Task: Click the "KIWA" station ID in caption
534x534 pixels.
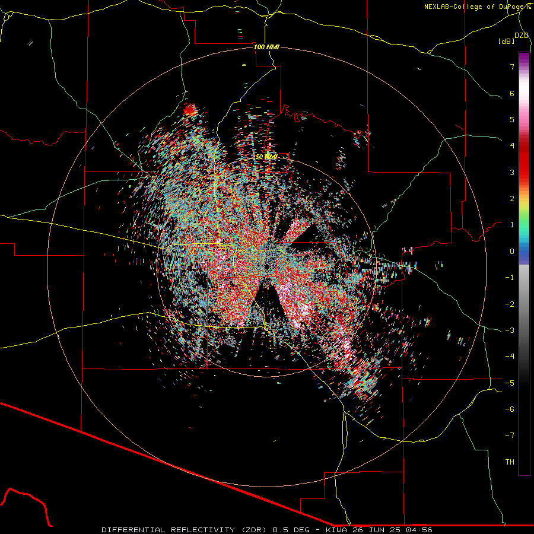Action: coord(336,530)
